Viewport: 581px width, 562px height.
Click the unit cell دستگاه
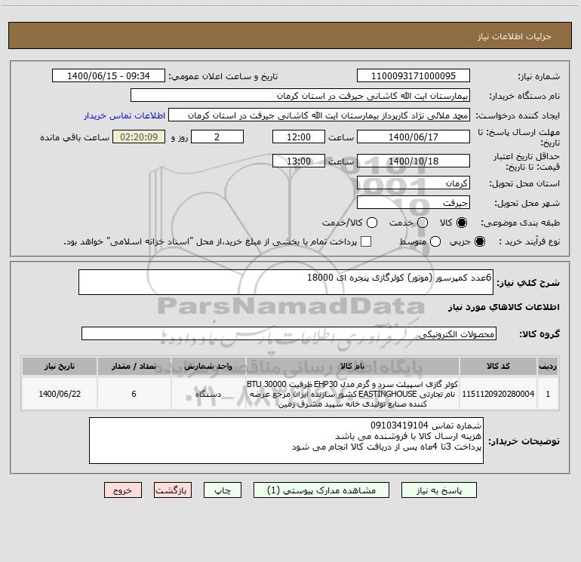(x=208, y=394)
